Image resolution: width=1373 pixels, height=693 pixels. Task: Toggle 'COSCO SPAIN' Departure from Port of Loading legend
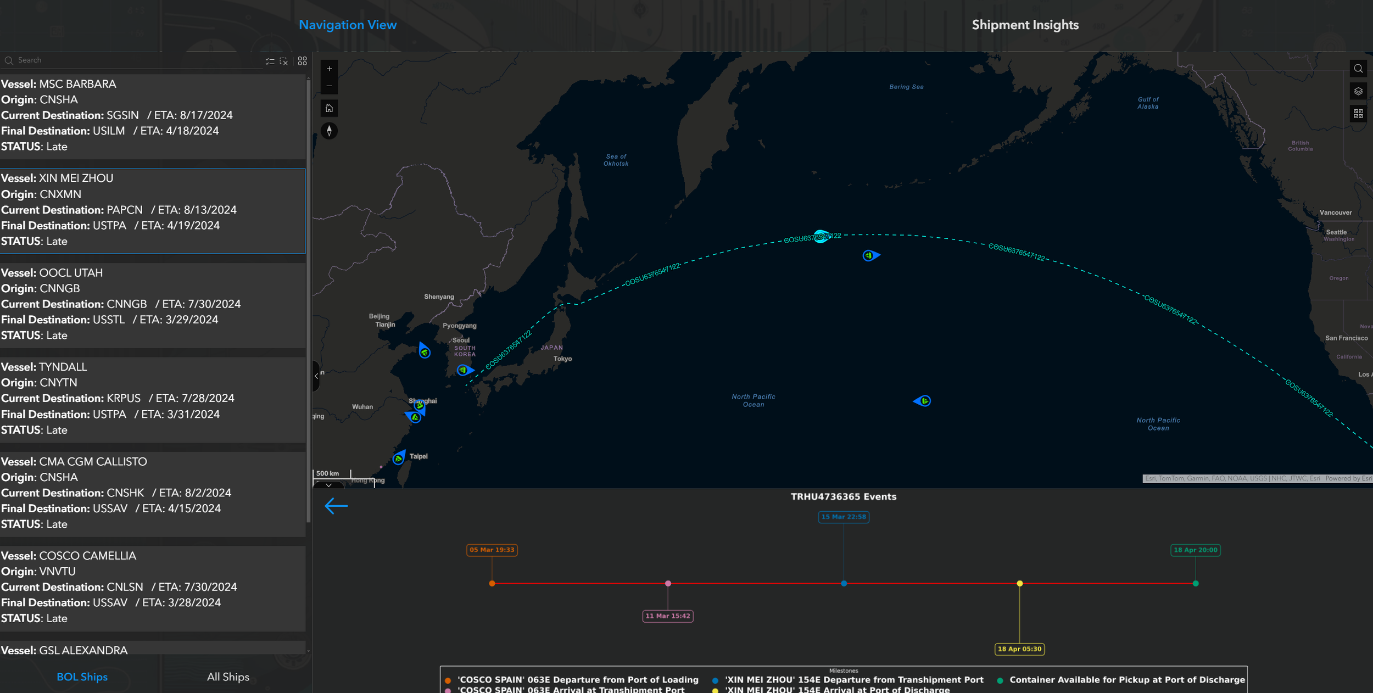[577, 680]
